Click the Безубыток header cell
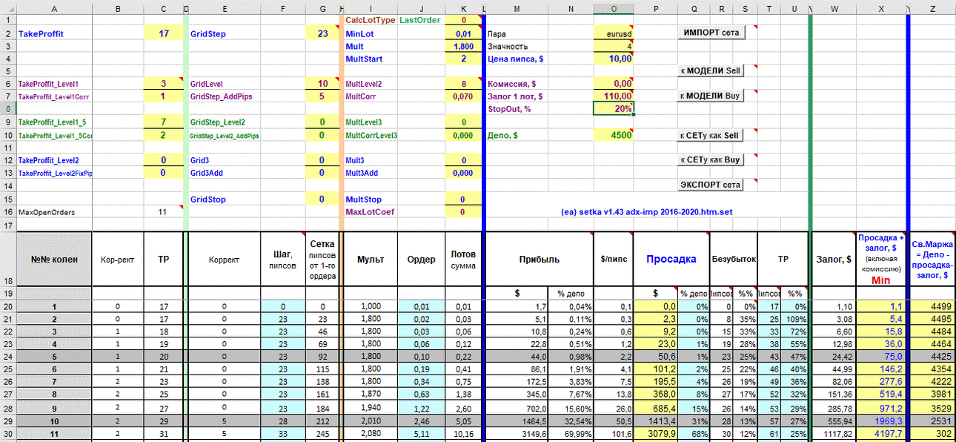The width and height of the screenshot is (956, 442). [x=734, y=260]
